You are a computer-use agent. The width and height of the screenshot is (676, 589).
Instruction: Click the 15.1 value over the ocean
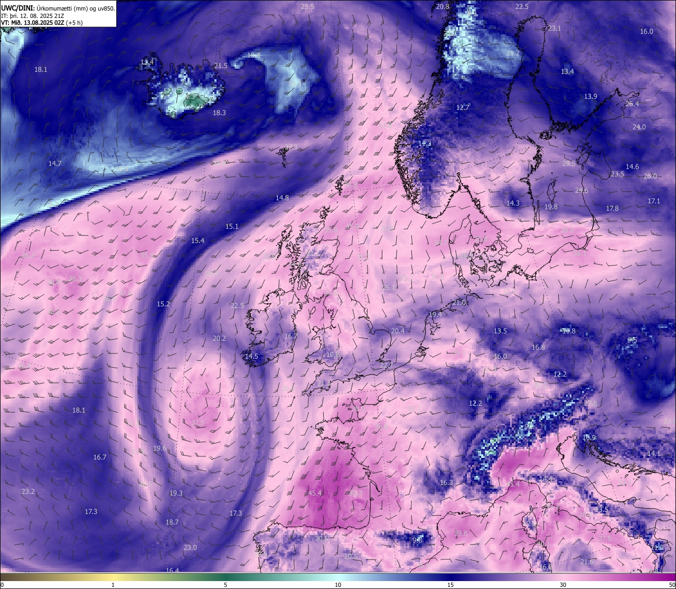[232, 226]
